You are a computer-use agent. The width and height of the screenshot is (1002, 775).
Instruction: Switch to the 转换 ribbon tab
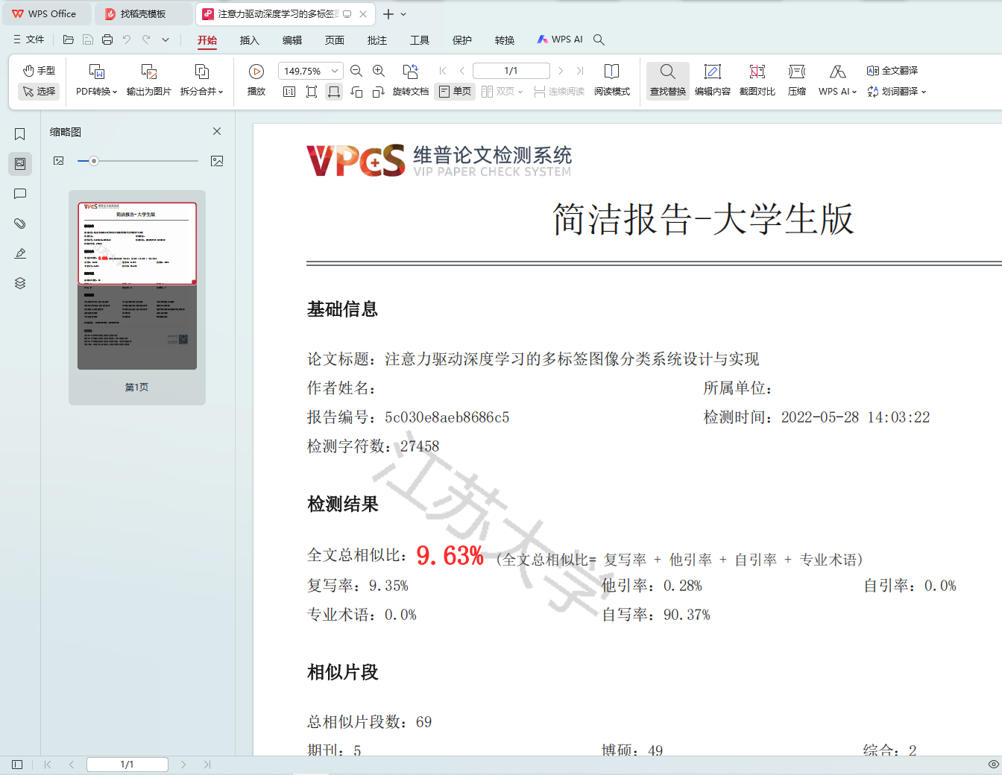(505, 40)
